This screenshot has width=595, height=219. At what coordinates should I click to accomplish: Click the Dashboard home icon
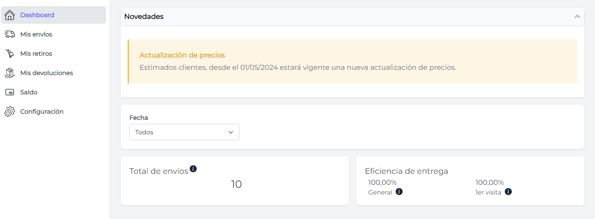[x=10, y=15]
